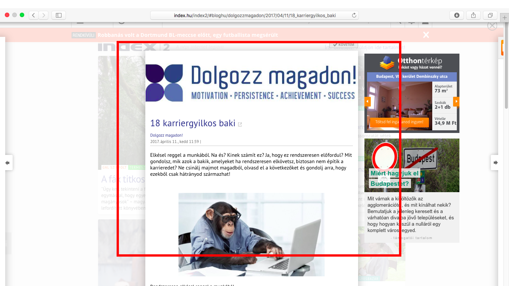
Task: Show next property in Otthontérkép ad
Action: 456,102
